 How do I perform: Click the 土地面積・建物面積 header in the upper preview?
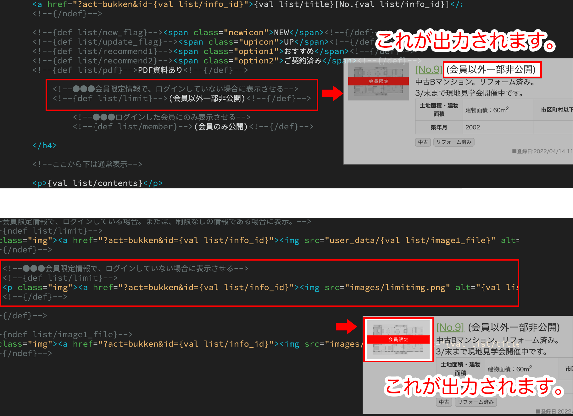(x=439, y=110)
